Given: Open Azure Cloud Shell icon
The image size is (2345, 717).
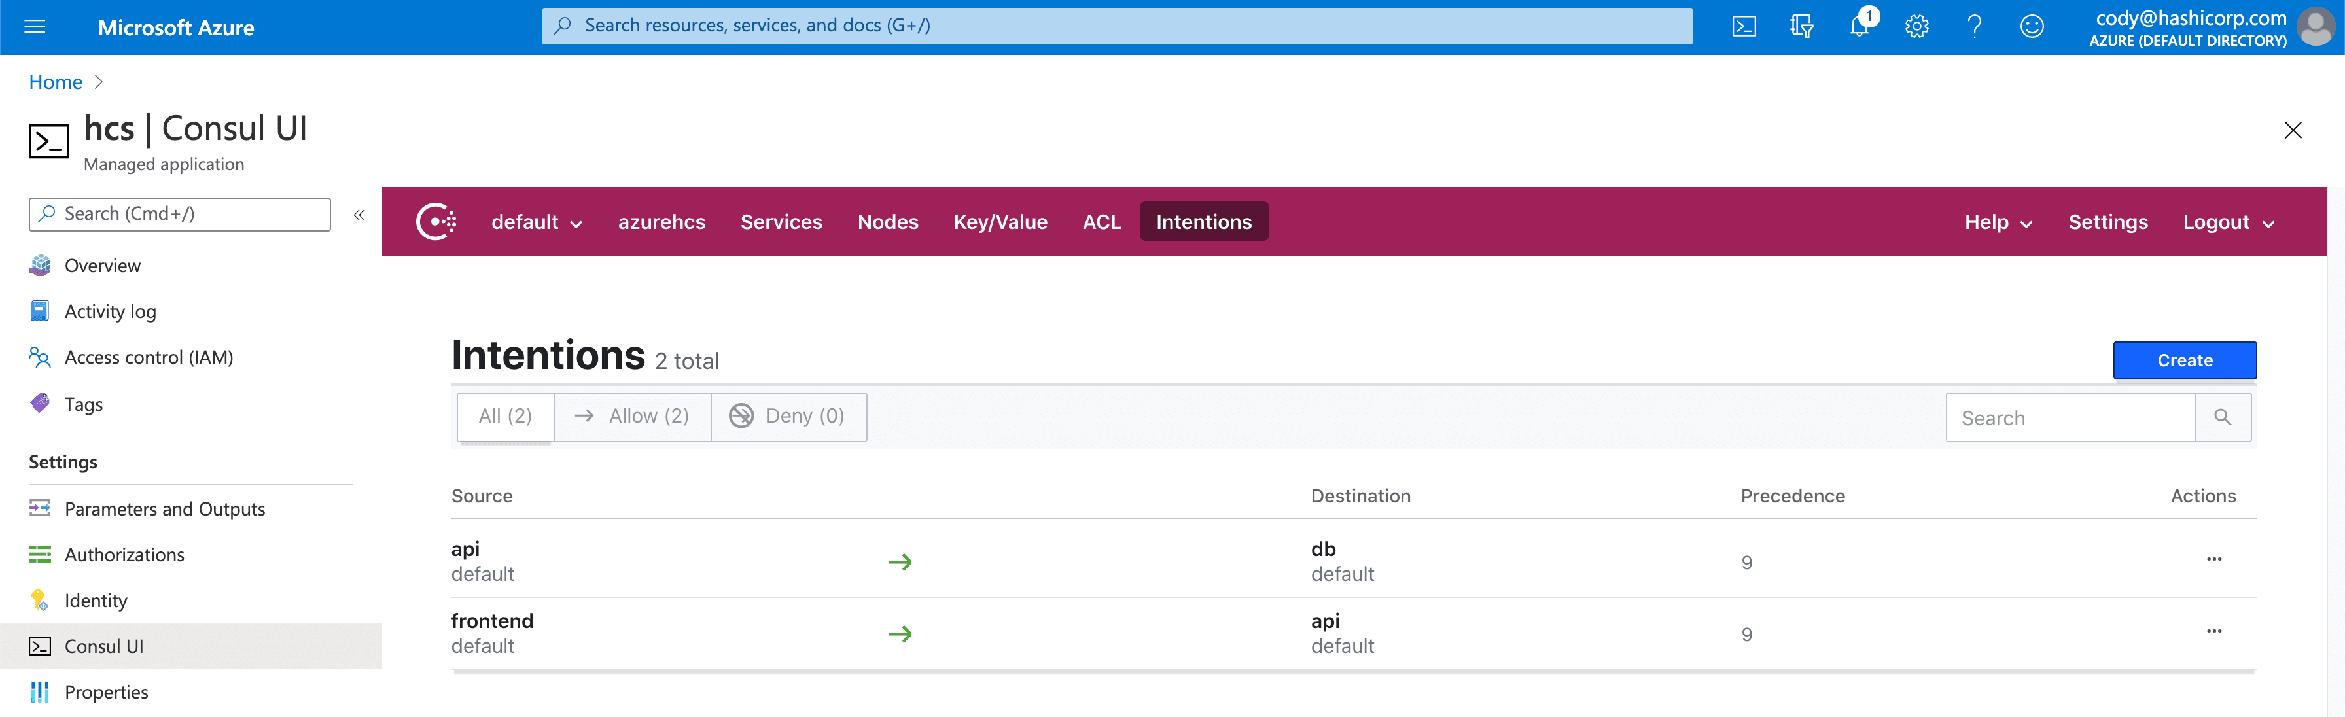Looking at the screenshot, I should tap(1743, 26).
